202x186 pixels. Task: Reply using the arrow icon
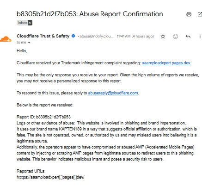(188, 37)
